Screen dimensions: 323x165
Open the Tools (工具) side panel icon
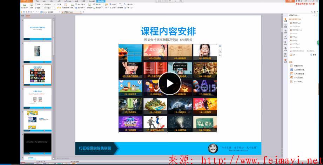tap(285, 61)
